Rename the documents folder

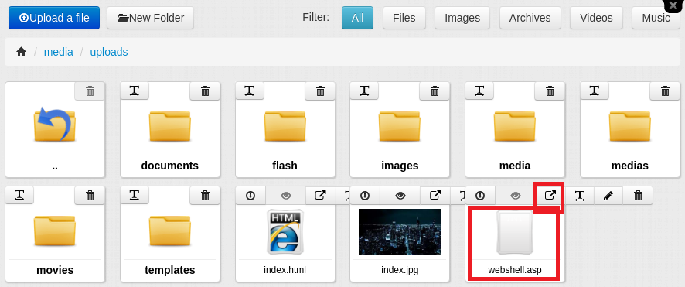(x=135, y=91)
